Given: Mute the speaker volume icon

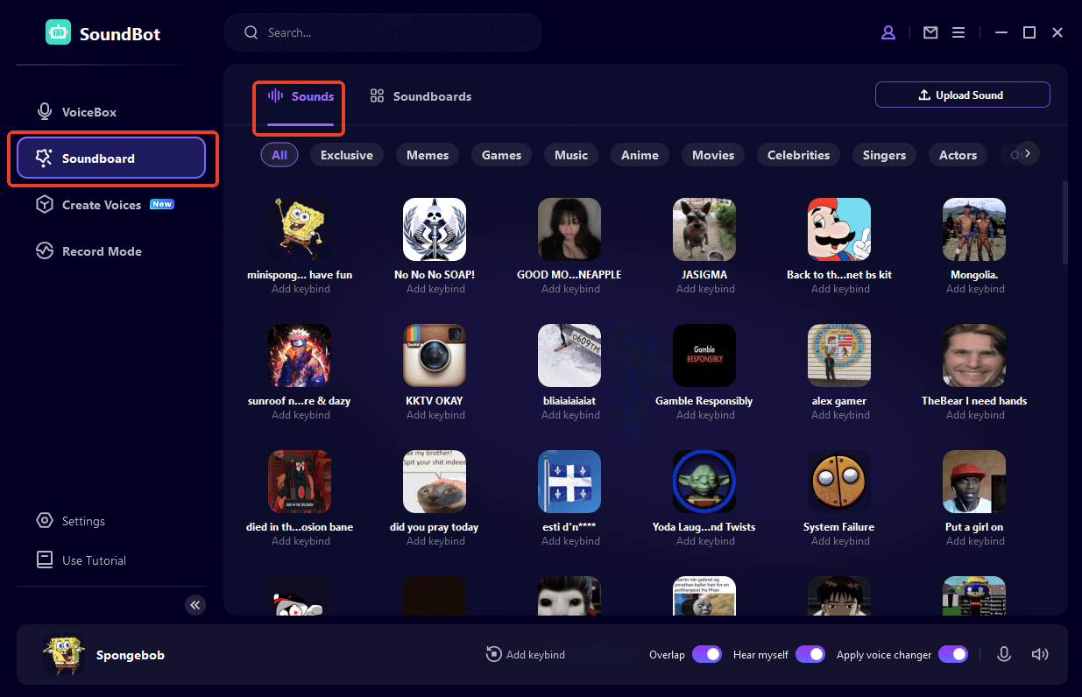Looking at the screenshot, I should coord(1040,654).
